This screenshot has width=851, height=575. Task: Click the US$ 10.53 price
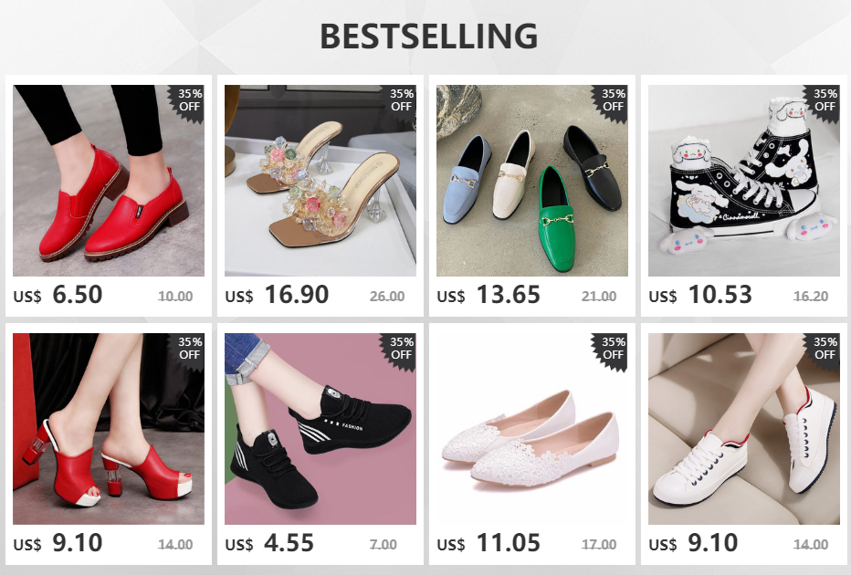pyautogui.click(x=700, y=295)
